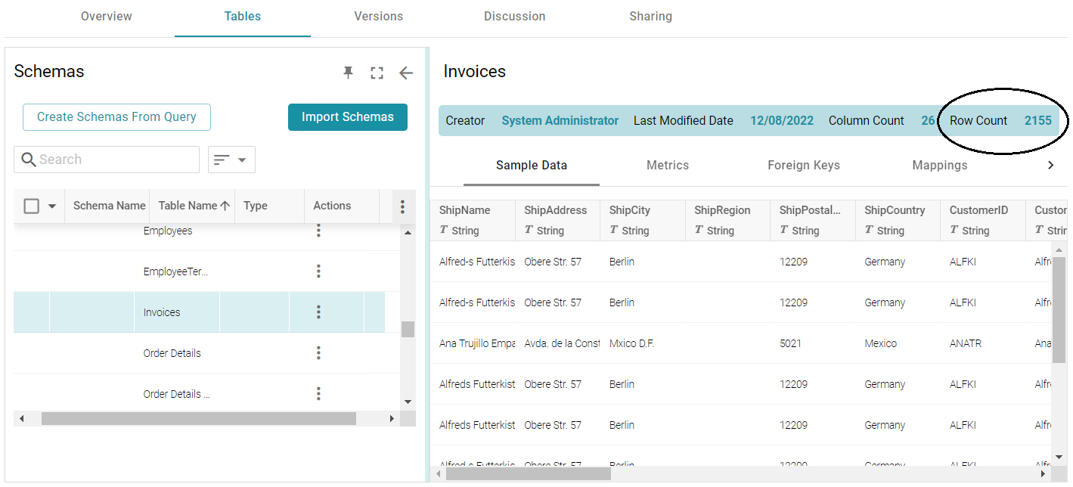Open the Metrics tab
The height and width of the screenshot is (487, 1073).
[667, 165]
